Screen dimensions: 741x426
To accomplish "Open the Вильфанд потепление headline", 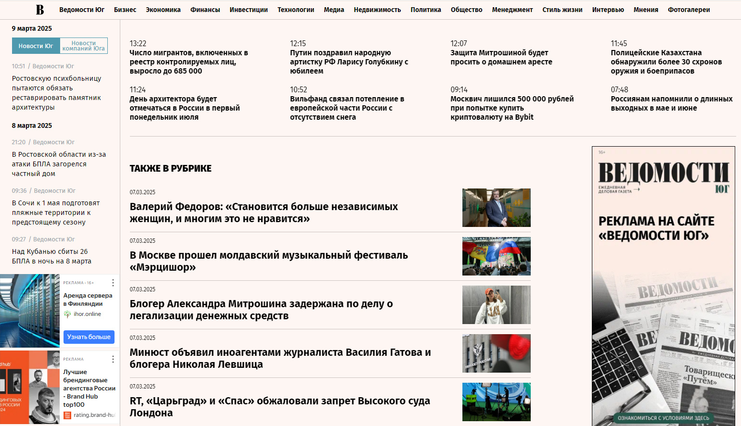I will [x=347, y=108].
